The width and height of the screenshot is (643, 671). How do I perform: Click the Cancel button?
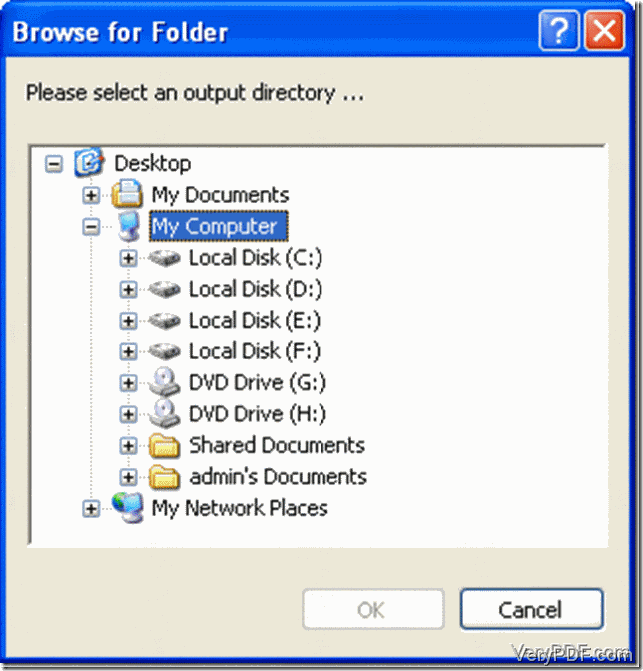tap(532, 609)
